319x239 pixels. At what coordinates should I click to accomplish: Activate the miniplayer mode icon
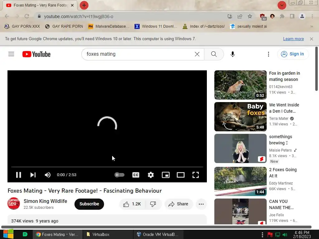166,175
